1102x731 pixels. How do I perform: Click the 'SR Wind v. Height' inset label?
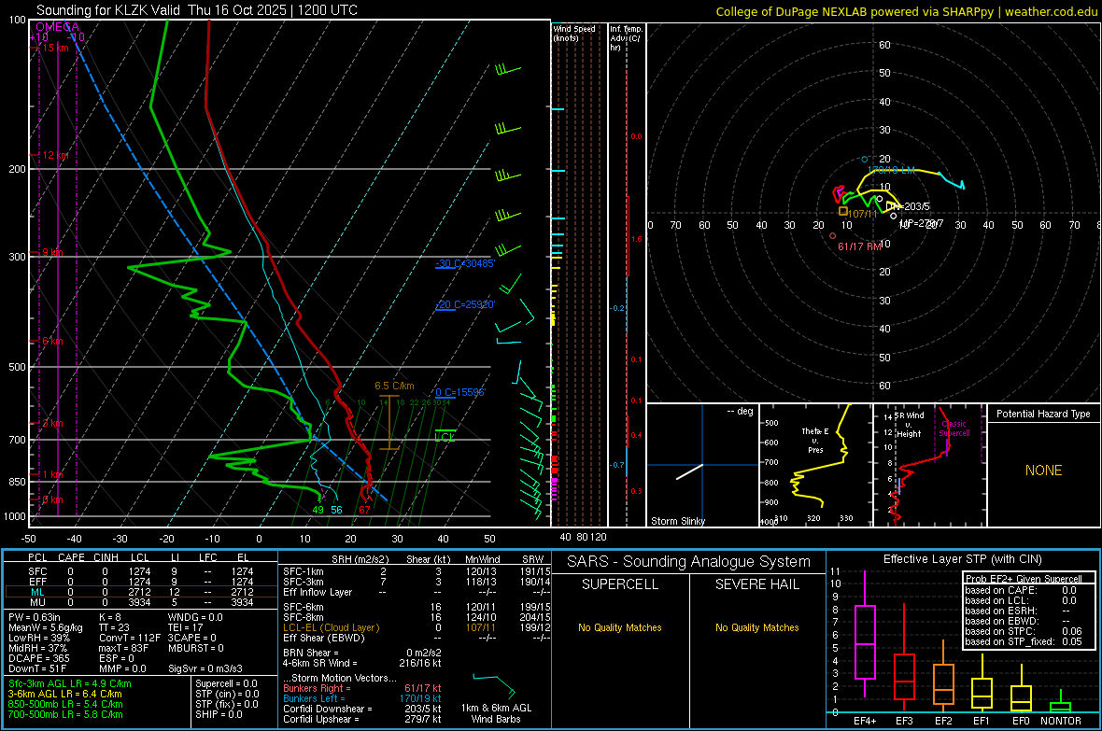(x=908, y=425)
